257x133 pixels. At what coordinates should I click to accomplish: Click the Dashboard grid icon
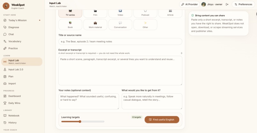[x=5, y=96]
